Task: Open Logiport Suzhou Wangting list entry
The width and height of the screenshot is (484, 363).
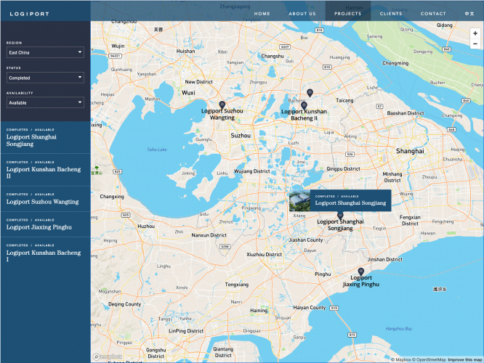Action: point(45,199)
